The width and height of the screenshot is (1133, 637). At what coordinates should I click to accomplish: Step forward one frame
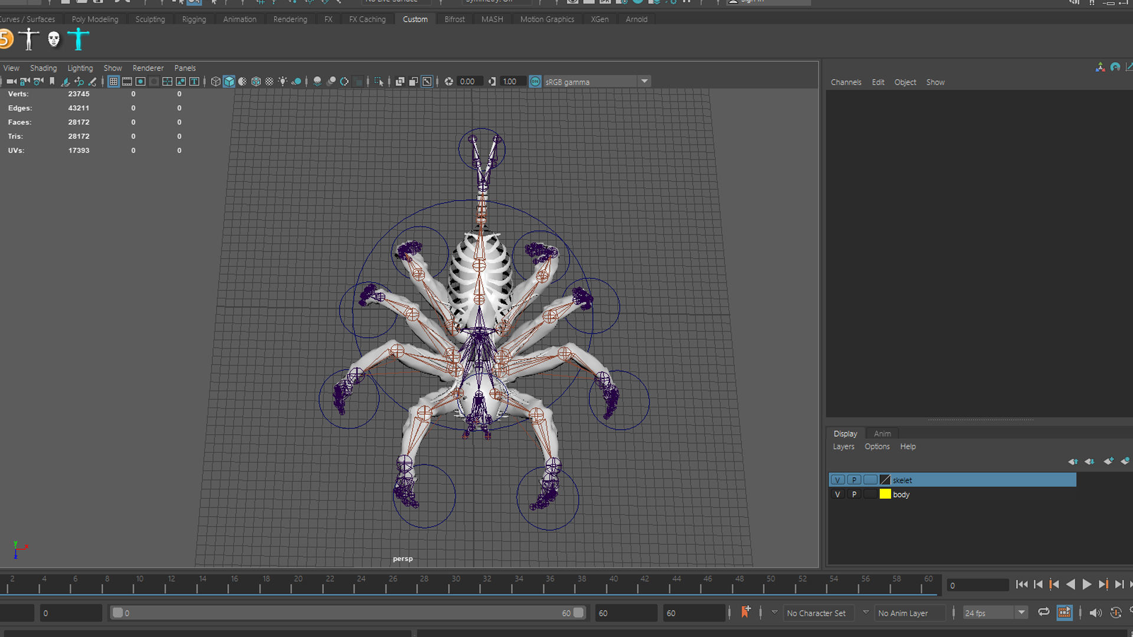pos(1119,585)
